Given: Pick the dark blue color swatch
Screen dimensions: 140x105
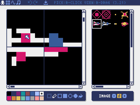Looking at the screenshot, I should [32, 94].
